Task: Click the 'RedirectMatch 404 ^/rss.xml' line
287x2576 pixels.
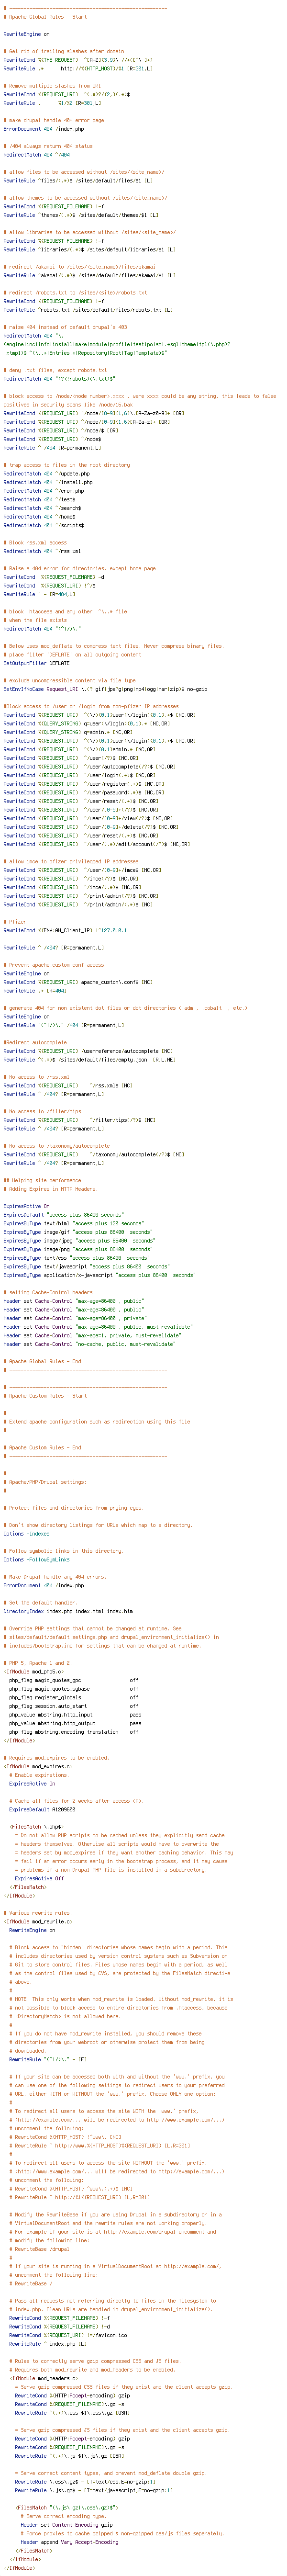Action: click(42, 552)
